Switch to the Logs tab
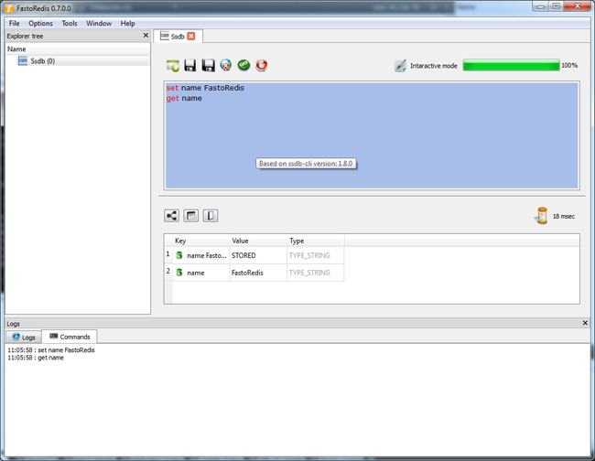The height and width of the screenshot is (461, 595). tap(24, 337)
